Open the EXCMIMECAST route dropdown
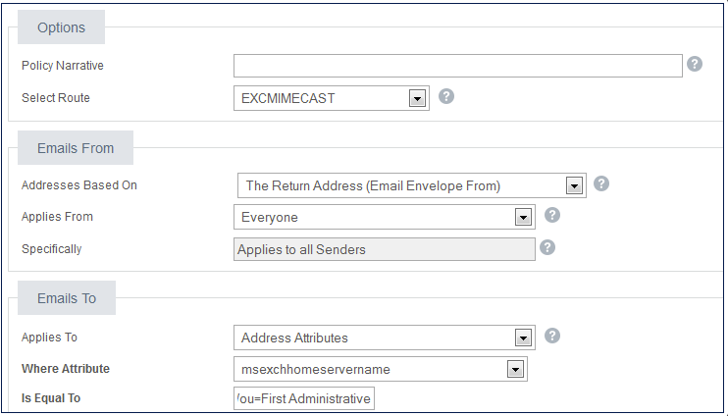The width and height of the screenshot is (728, 416). click(x=417, y=98)
